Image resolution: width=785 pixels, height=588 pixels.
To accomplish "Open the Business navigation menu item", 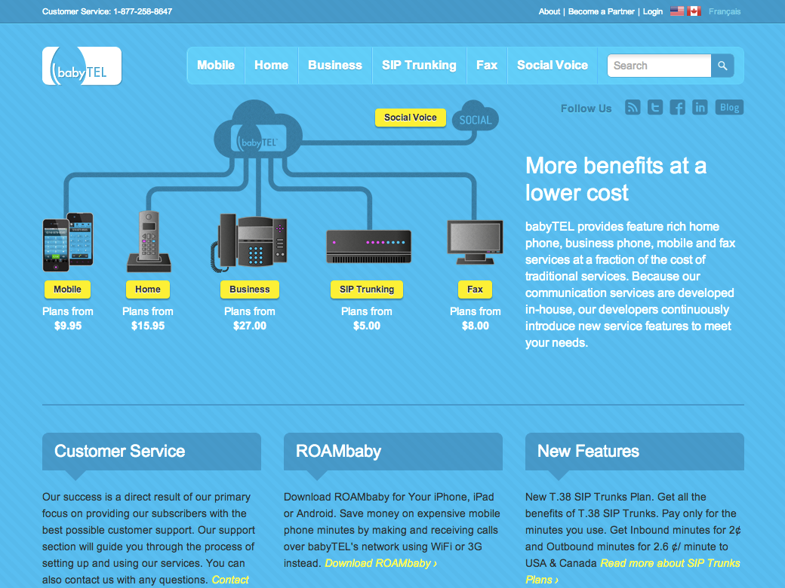I will (335, 66).
